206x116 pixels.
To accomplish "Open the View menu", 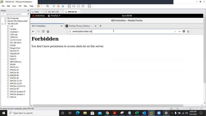I will (14, 6).
